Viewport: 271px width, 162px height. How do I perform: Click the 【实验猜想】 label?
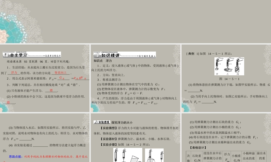click(109, 128)
